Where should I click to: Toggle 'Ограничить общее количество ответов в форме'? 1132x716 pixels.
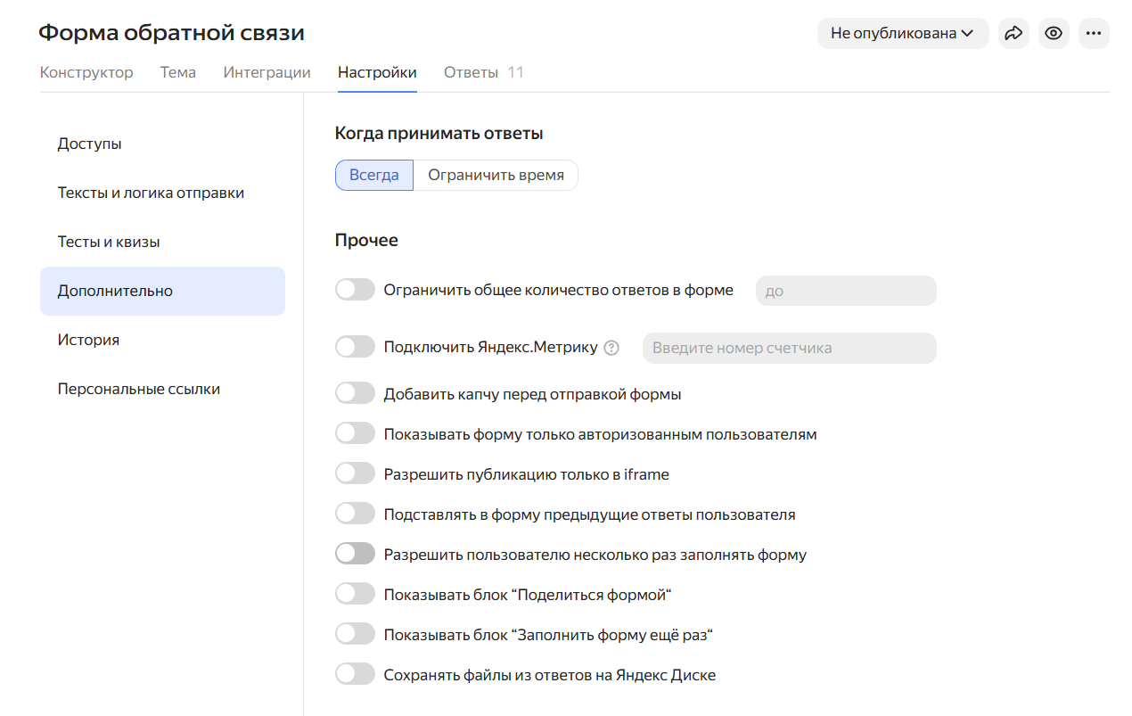pos(355,290)
